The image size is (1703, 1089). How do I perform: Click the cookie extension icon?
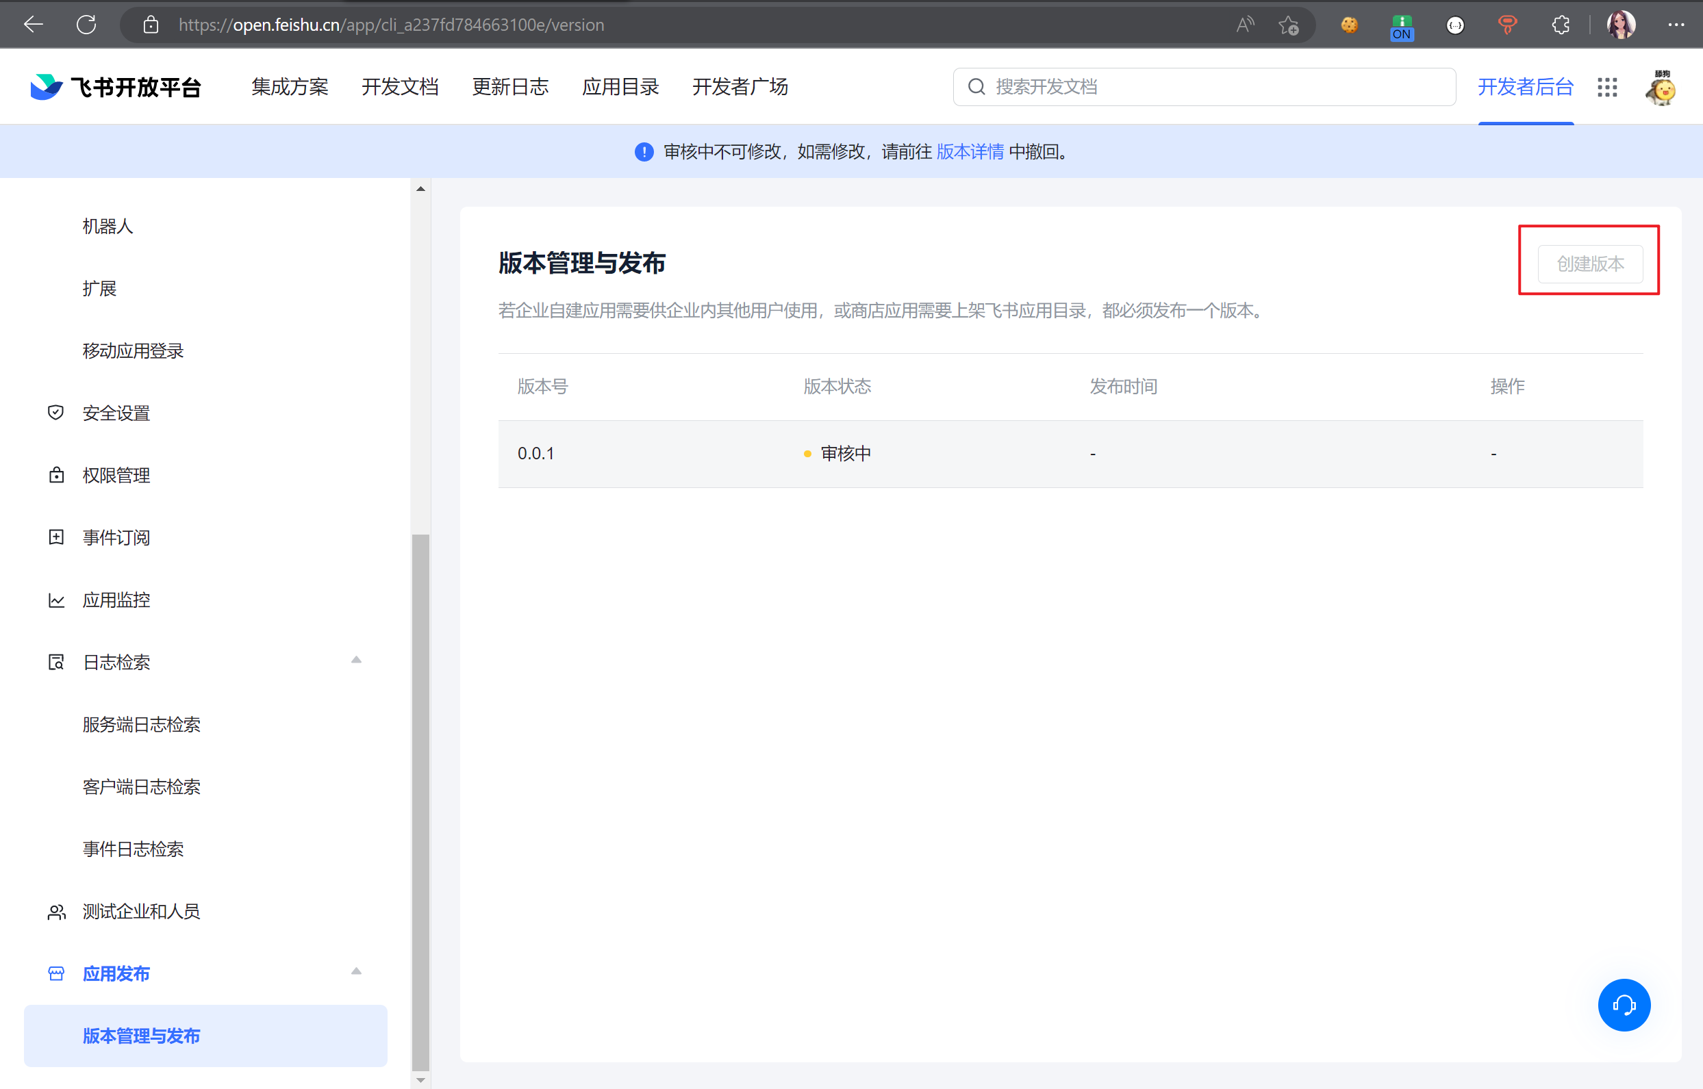[x=1349, y=25]
